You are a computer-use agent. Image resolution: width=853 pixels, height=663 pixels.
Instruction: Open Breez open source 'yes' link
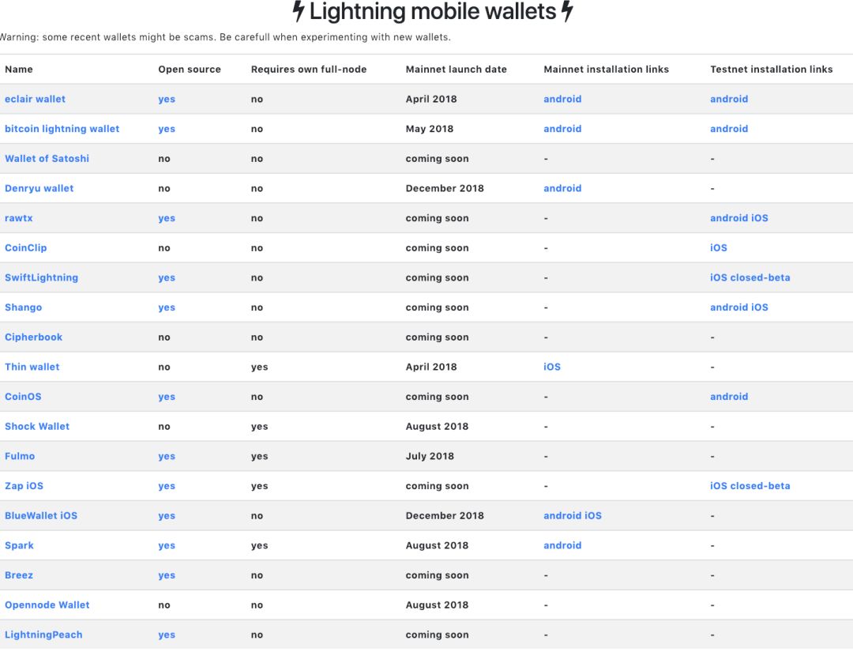click(167, 575)
